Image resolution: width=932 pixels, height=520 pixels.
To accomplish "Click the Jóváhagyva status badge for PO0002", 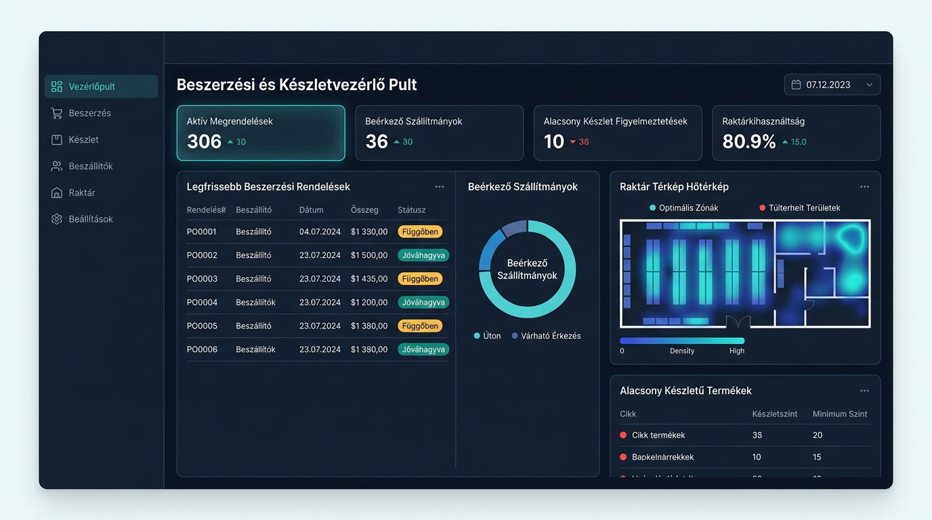I will (423, 255).
